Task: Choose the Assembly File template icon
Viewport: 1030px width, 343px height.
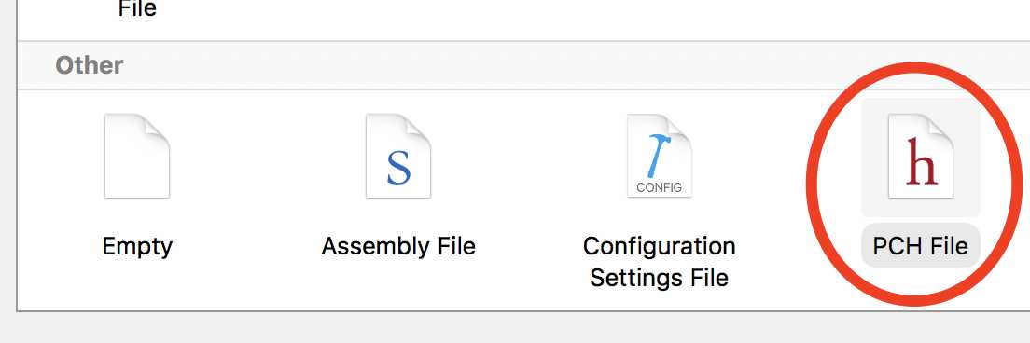Action: click(398, 156)
